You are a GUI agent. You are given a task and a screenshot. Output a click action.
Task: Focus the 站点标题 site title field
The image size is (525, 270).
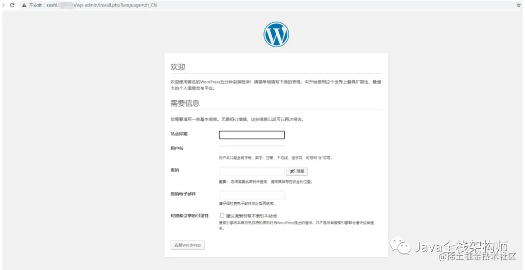[x=252, y=135]
